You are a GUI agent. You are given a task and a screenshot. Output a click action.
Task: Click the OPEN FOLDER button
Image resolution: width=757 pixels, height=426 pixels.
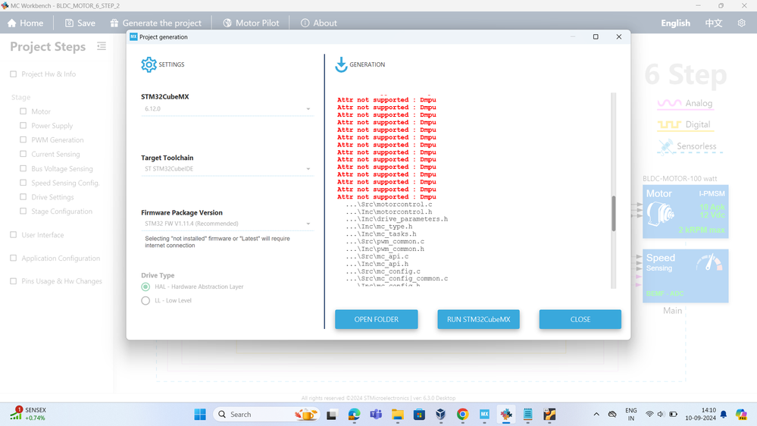point(376,319)
